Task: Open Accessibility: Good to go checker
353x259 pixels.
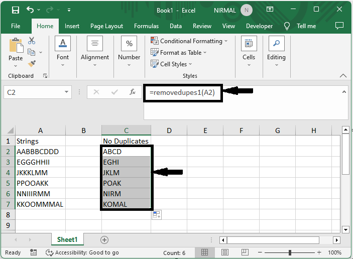Action: point(82,252)
